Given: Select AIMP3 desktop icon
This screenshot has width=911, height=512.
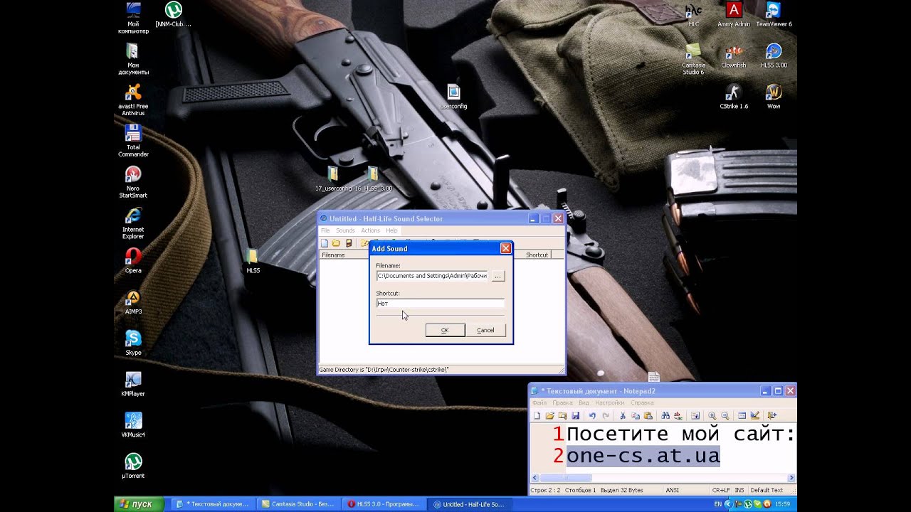Looking at the screenshot, I should tap(133, 302).
